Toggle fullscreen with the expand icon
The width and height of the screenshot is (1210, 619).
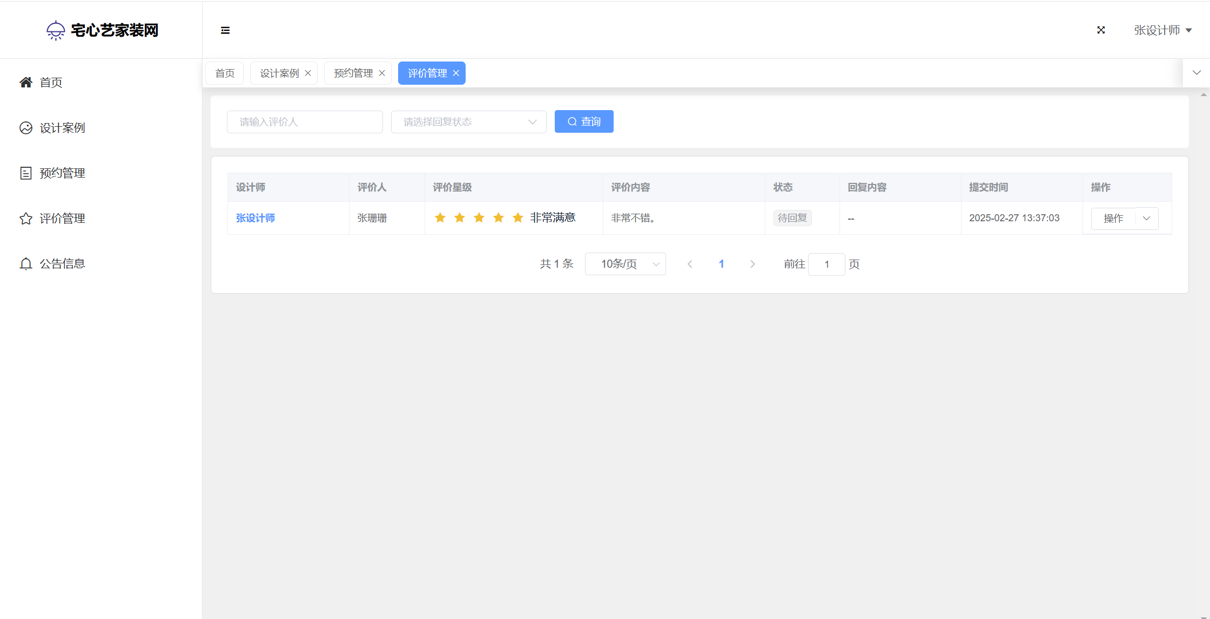click(x=1101, y=30)
